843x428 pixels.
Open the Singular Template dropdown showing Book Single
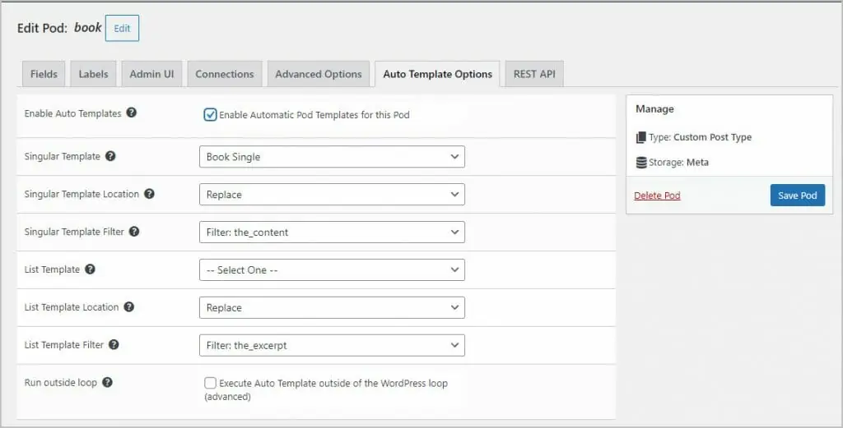pyautogui.click(x=332, y=157)
